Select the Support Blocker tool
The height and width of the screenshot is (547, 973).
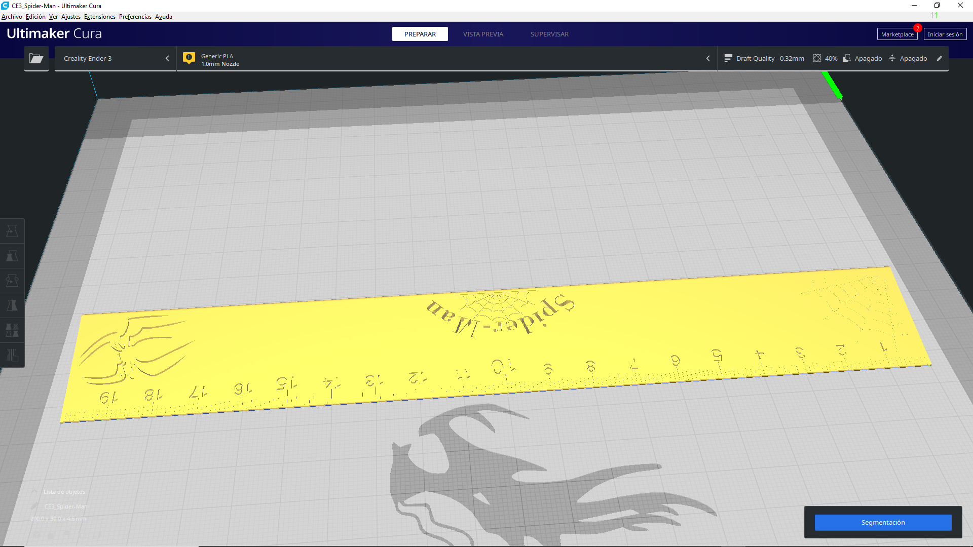click(12, 355)
